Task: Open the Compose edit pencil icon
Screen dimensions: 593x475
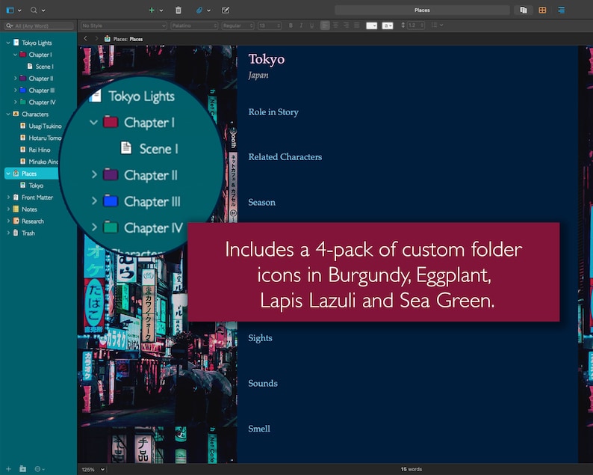Action: coord(226,10)
